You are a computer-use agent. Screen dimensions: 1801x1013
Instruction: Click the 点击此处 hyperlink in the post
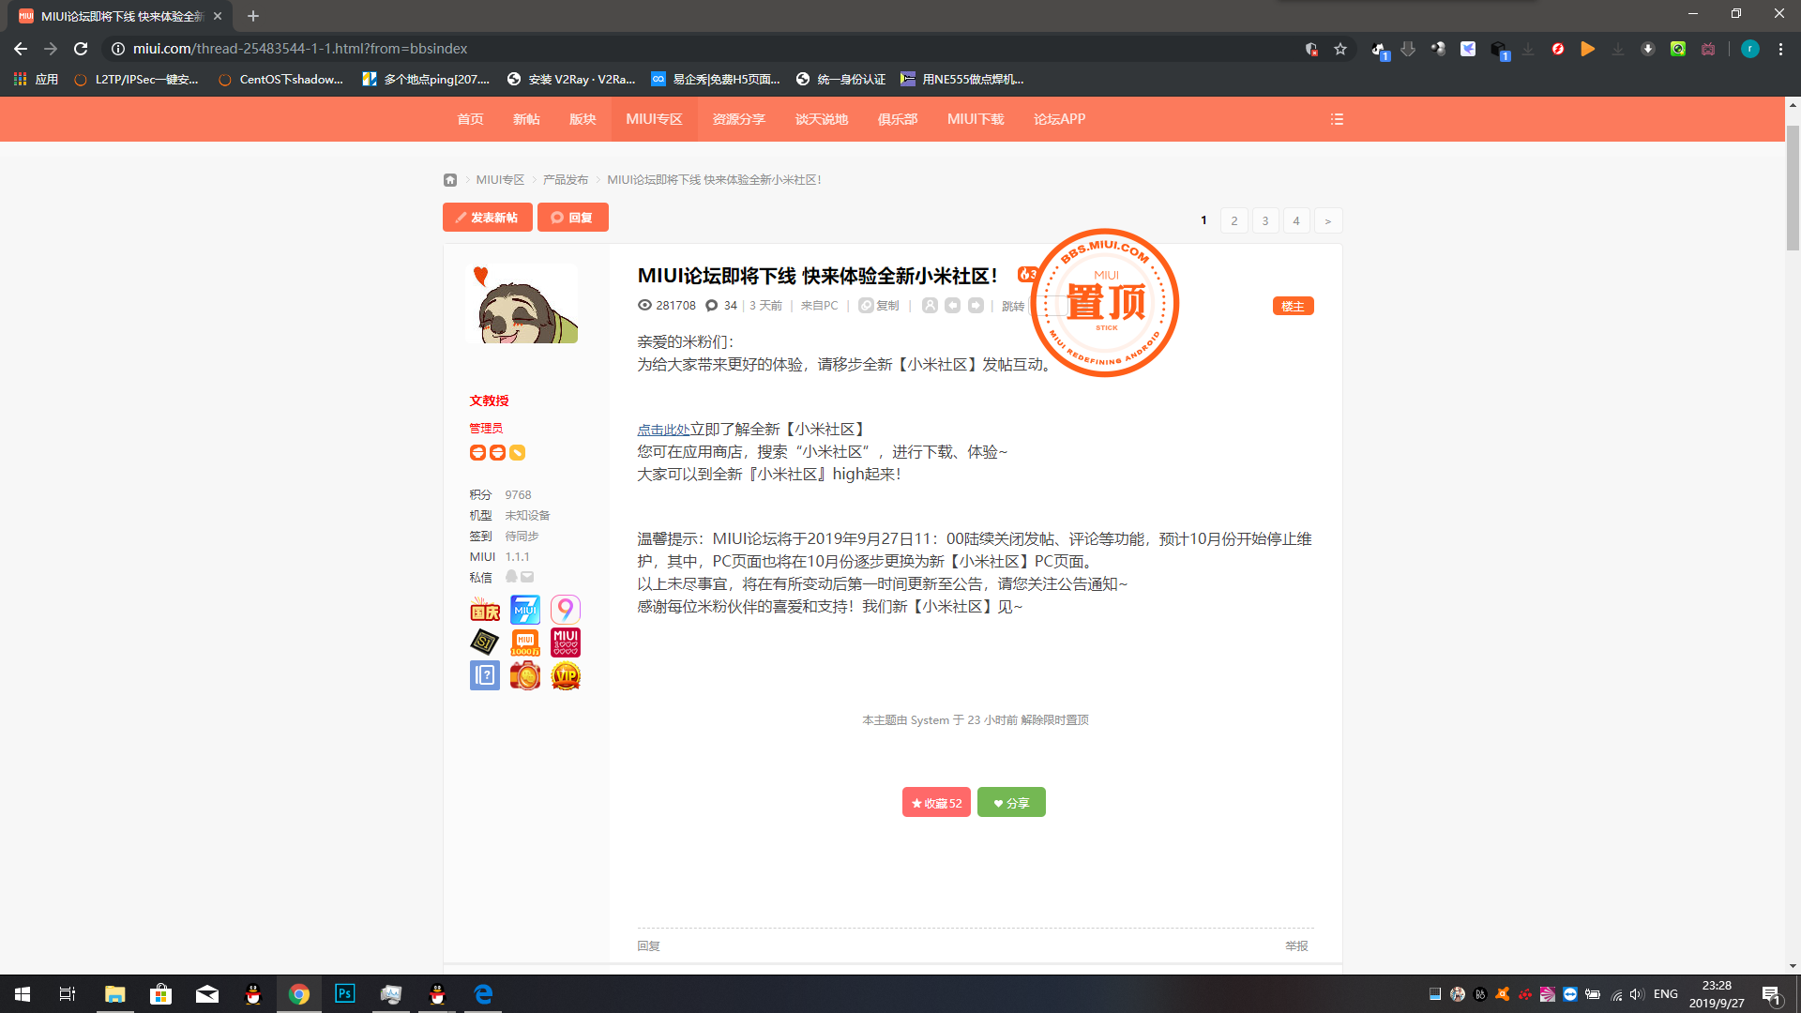coord(663,430)
